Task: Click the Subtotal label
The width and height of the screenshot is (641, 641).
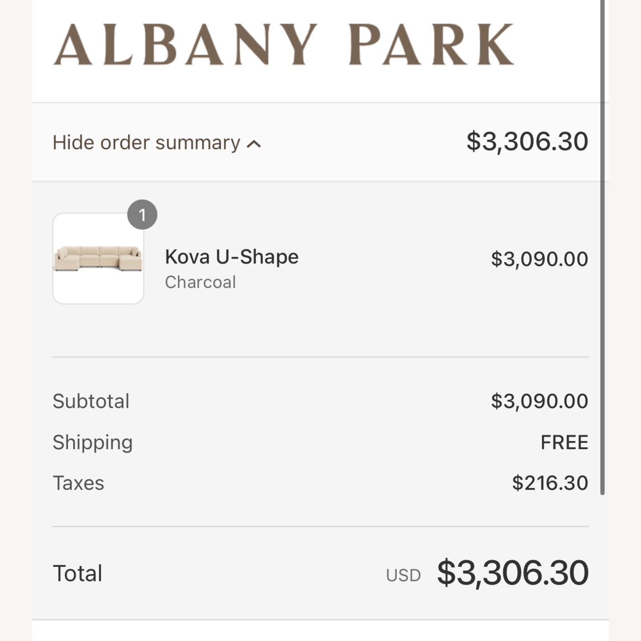Action: click(x=91, y=401)
